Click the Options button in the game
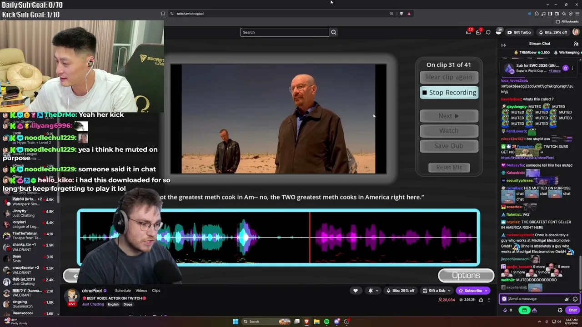Image resolution: width=582 pixels, height=327 pixels. pyautogui.click(x=466, y=275)
